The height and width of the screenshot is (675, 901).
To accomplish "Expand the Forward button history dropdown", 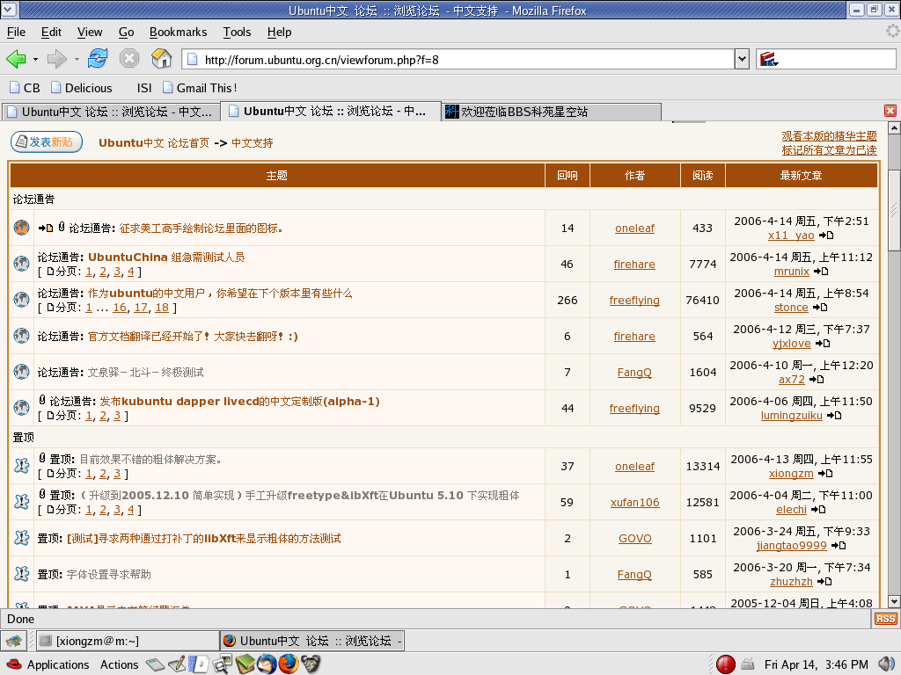I will click(x=77, y=59).
